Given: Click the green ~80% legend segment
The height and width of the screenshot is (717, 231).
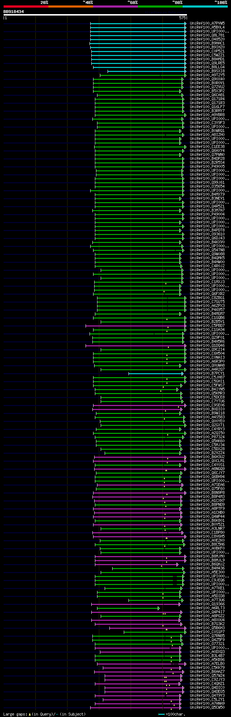Looking at the screenshot, I should 160,7.
